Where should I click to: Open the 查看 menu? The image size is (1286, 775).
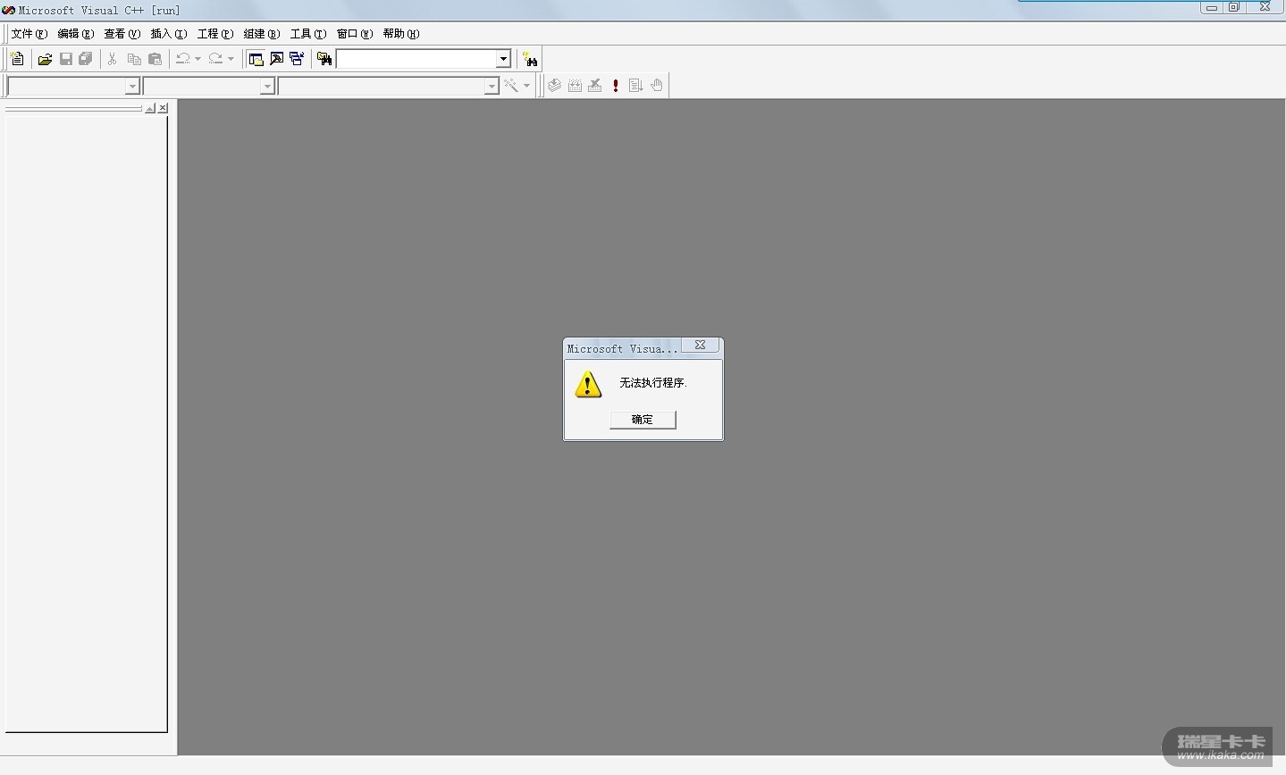(122, 34)
